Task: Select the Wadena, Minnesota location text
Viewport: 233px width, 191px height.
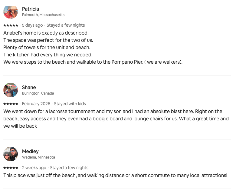Action: [x=38, y=157]
